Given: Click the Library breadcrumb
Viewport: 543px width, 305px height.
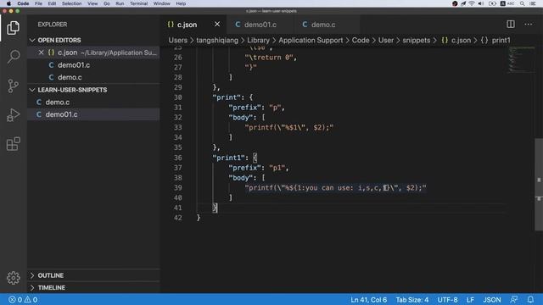Looking at the screenshot, I should [258, 40].
